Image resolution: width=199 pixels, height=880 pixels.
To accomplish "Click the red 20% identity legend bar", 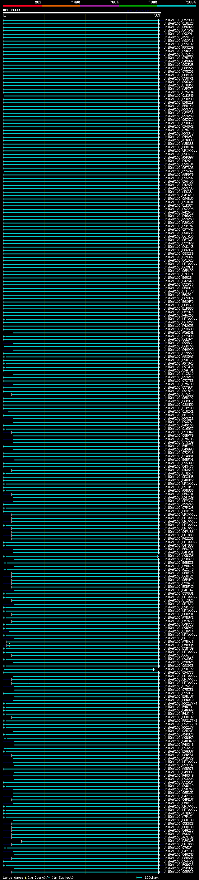I will 22,6.
